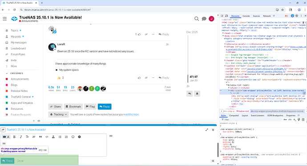Toggle the computed styles sidebar icon
The width and height of the screenshot is (307, 166).
(303, 120)
